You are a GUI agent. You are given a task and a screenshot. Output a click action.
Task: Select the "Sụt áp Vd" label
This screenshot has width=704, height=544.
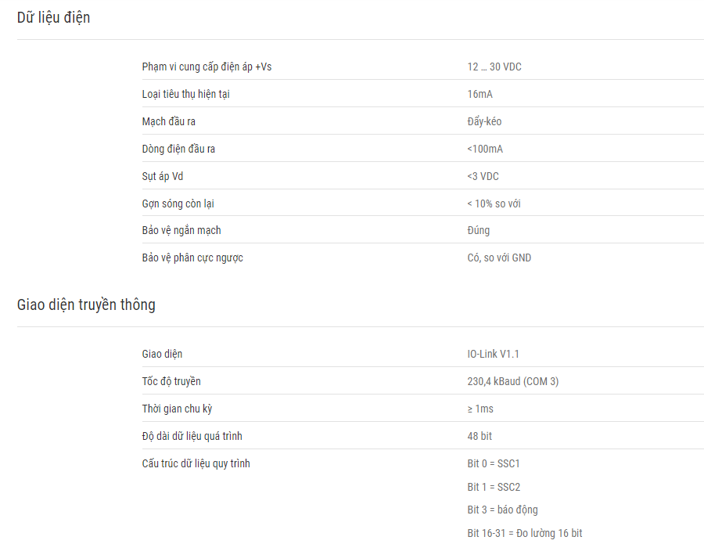tap(163, 177)
